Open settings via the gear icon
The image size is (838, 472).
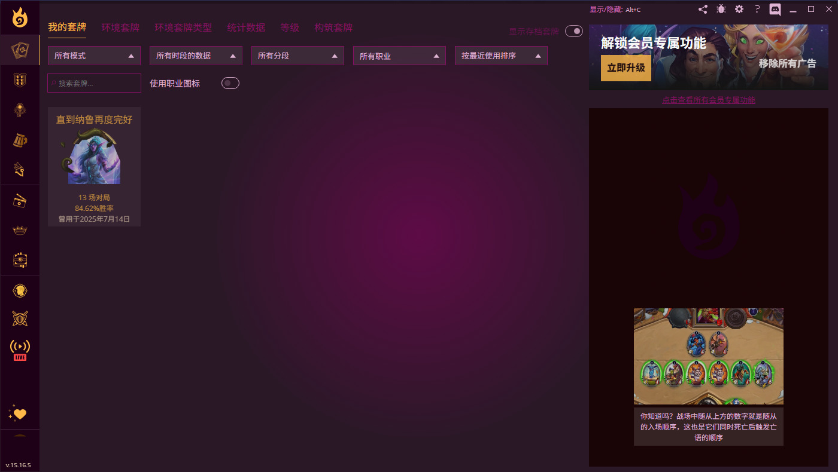[x=739, y=10]
